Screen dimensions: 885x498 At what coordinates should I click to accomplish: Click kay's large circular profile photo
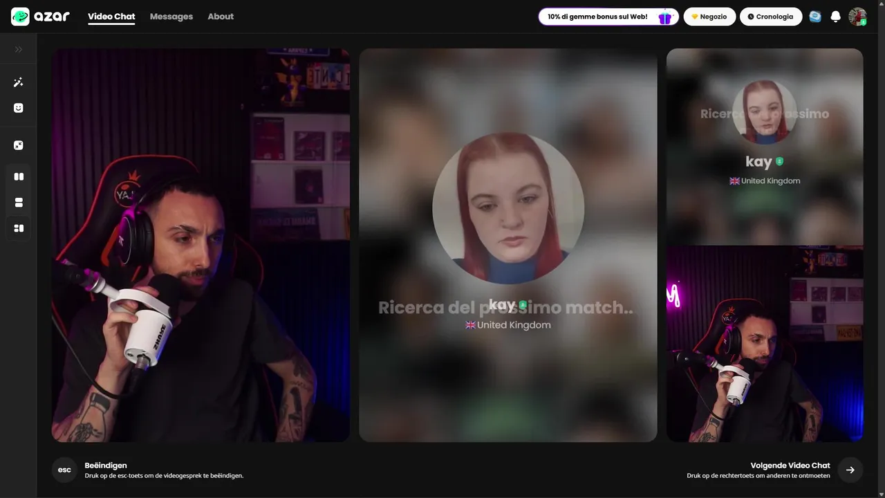pos(508,208)
